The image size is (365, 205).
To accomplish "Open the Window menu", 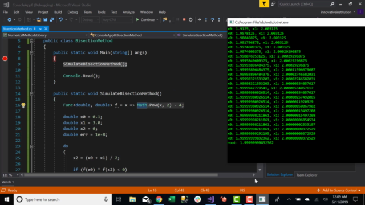I will pyautogui.click(x=147, y=12).
